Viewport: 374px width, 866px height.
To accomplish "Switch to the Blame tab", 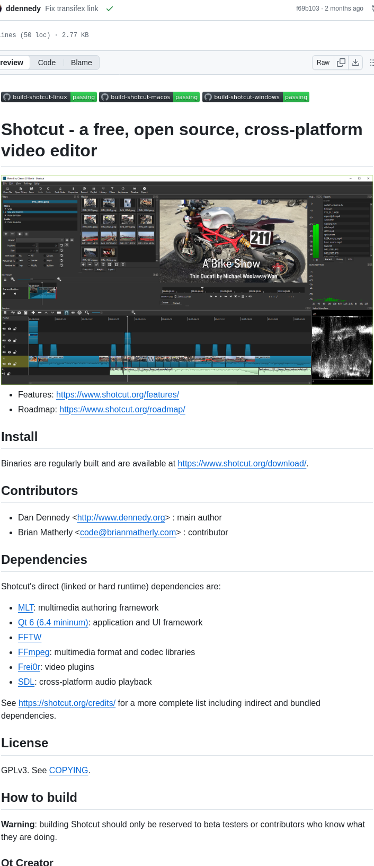I will (x=82, y=63).
